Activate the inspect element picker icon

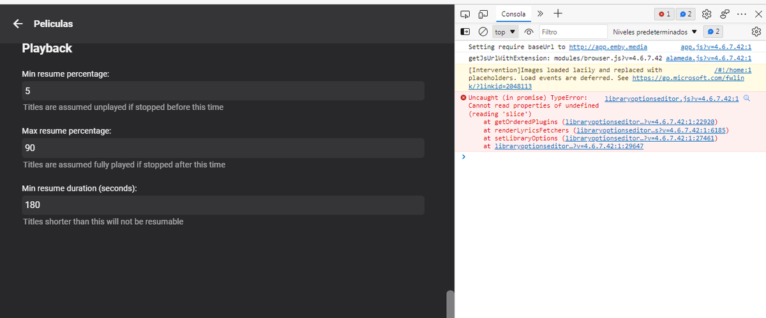point(465,14)
